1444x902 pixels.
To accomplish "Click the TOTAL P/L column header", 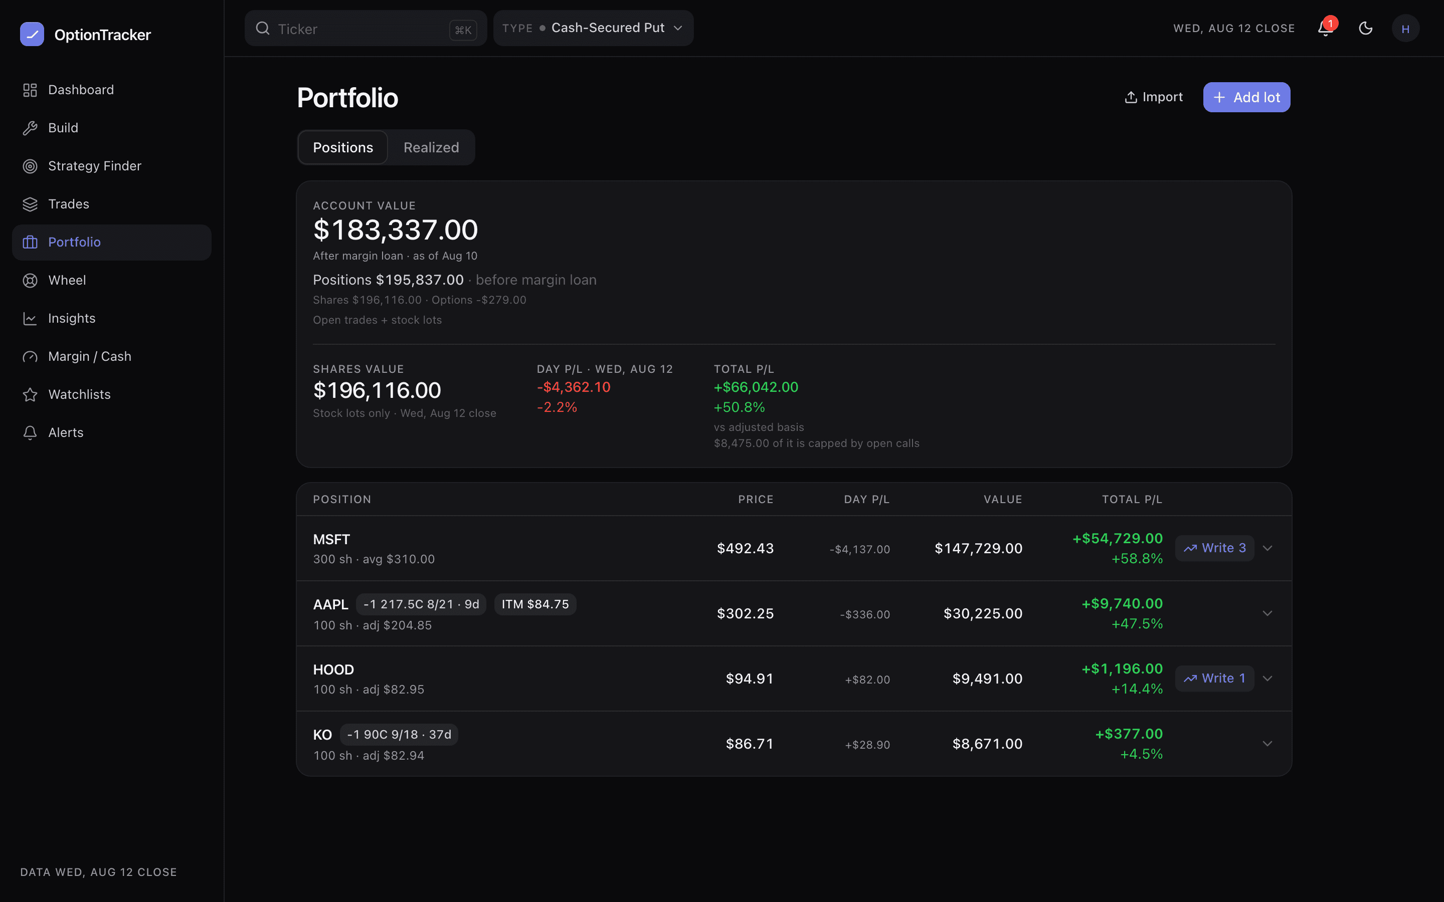I will coord(1132,499).
